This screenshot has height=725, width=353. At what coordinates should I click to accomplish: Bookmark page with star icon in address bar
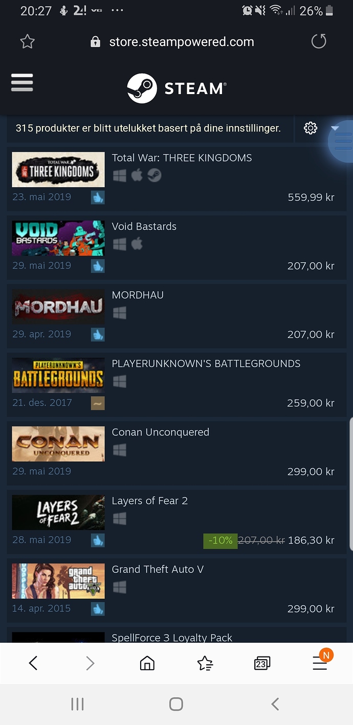[27, 42]
